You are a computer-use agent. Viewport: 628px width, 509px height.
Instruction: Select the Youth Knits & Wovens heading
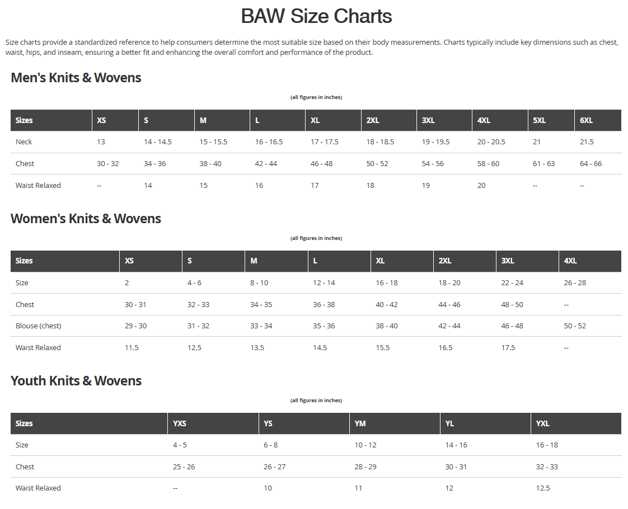tap(76, 380)
